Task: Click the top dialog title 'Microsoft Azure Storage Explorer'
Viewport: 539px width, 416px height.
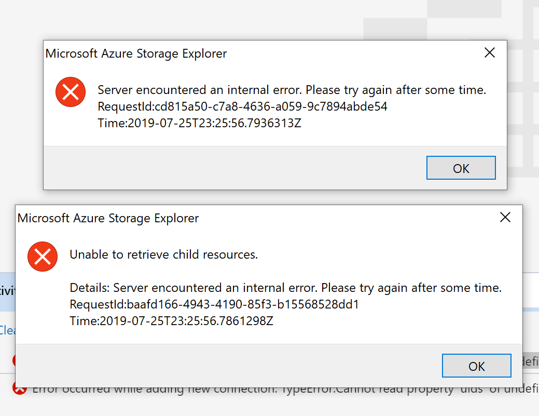Action: (136, 53)
